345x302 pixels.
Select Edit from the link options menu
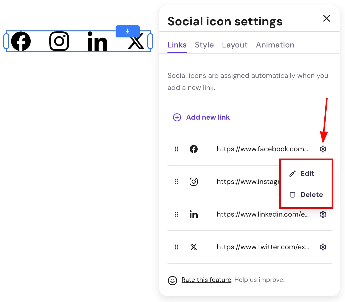point(307,173)
